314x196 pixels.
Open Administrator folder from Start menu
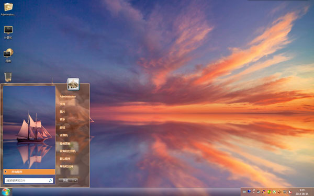click(68, 97)
